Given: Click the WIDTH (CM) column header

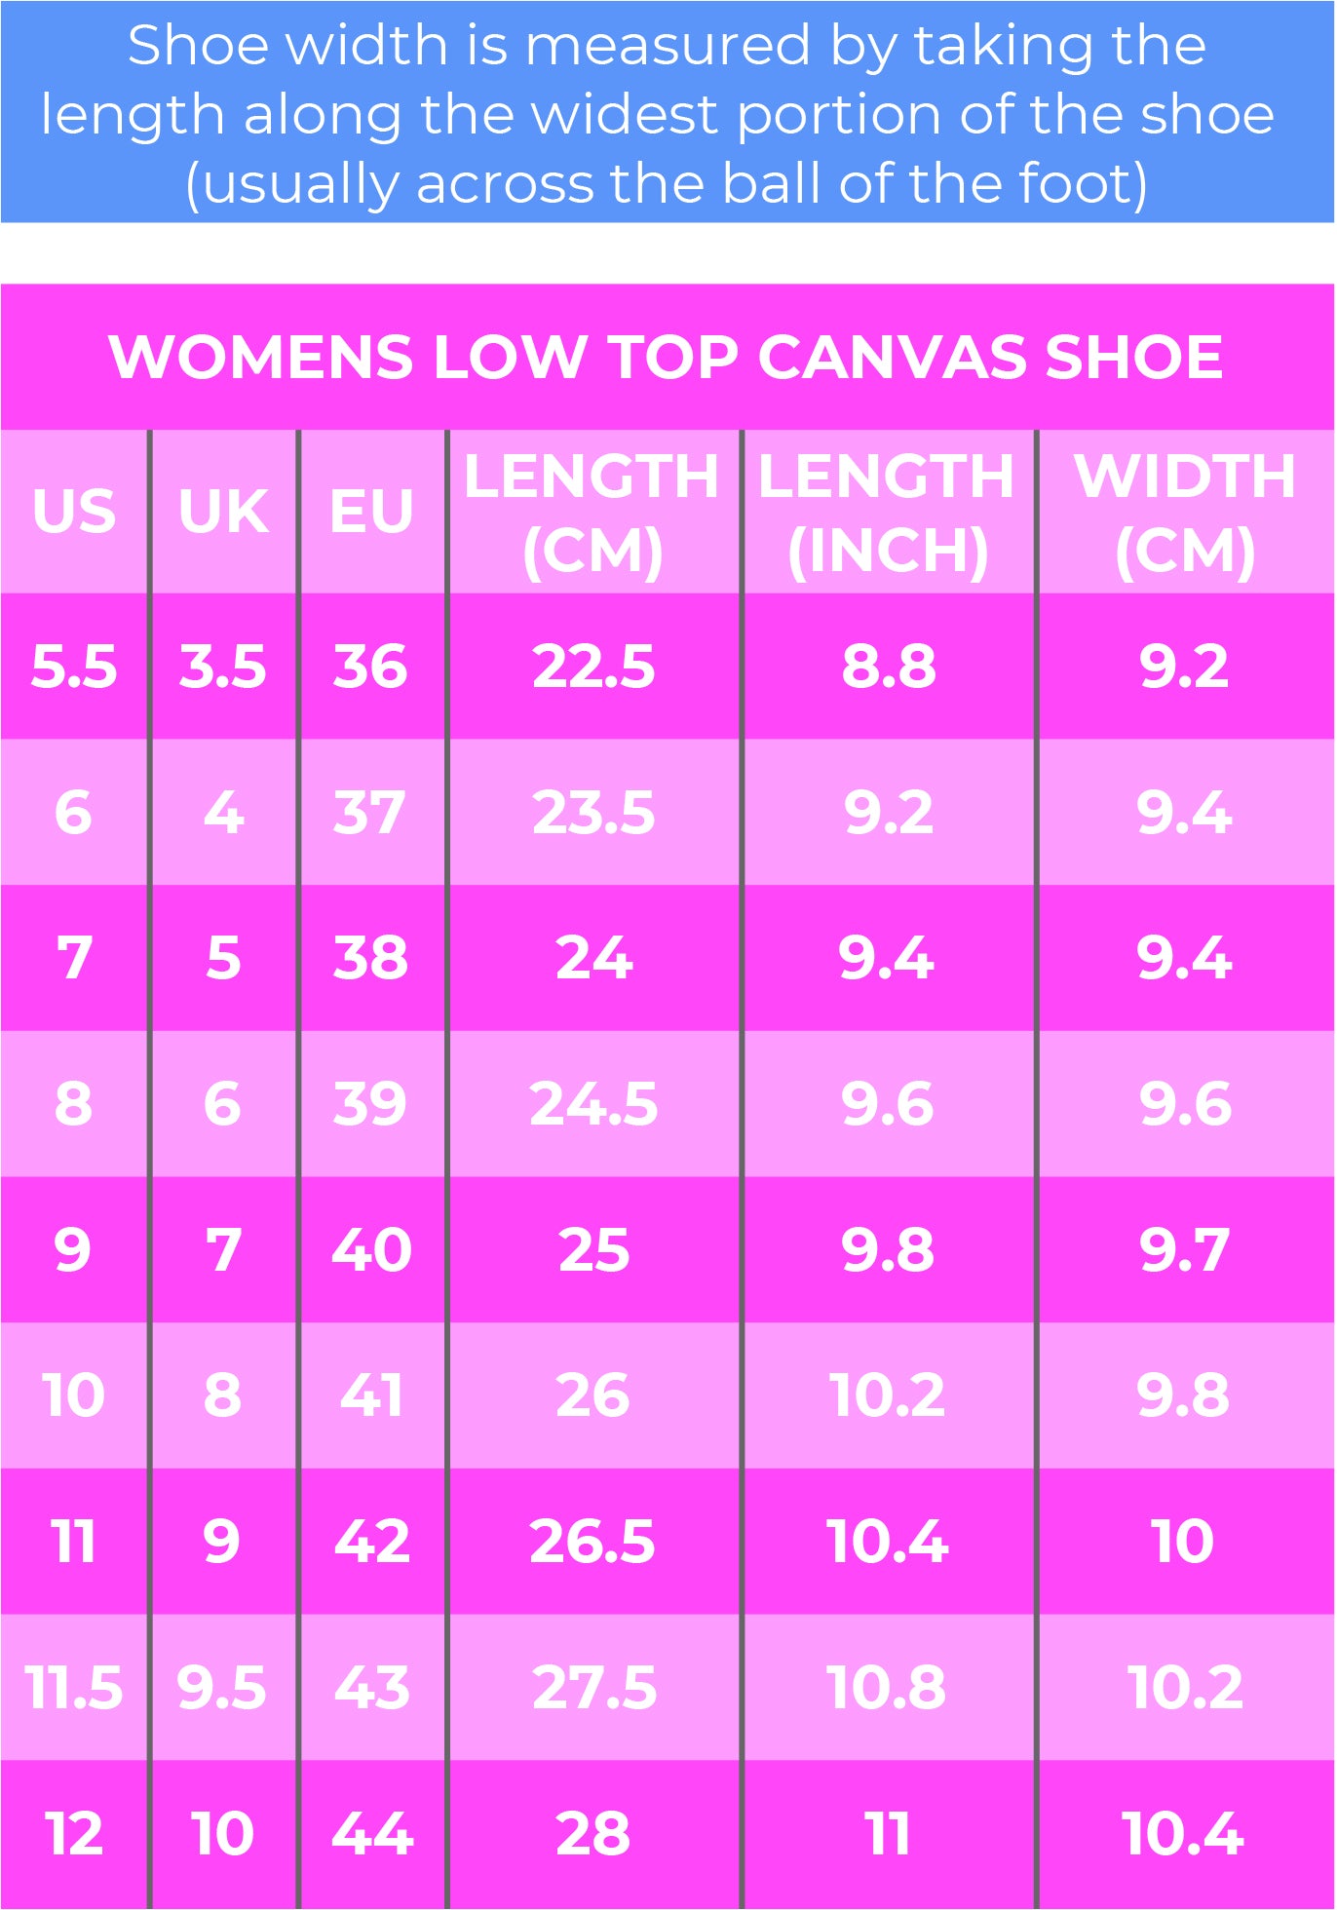Looking at the screenshot, I should (x=1186, y=512).
